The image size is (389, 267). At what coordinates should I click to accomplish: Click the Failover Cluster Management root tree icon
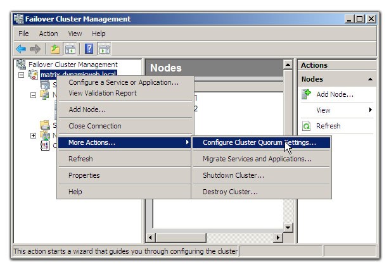point(21,65)
